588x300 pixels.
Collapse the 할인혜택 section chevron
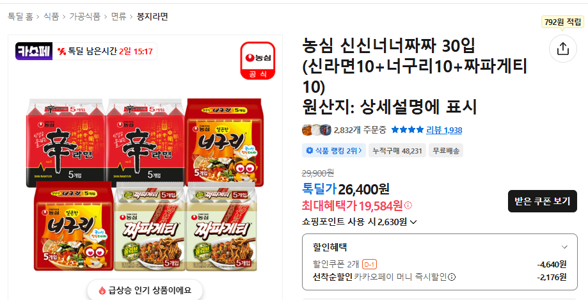coord(564,247)
